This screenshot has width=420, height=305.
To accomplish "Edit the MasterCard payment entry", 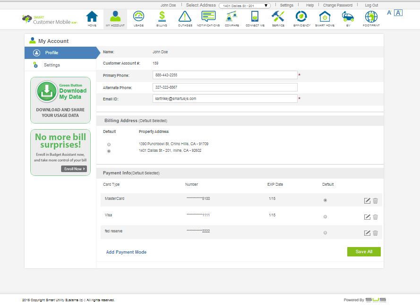I will (x=367, y=201).
